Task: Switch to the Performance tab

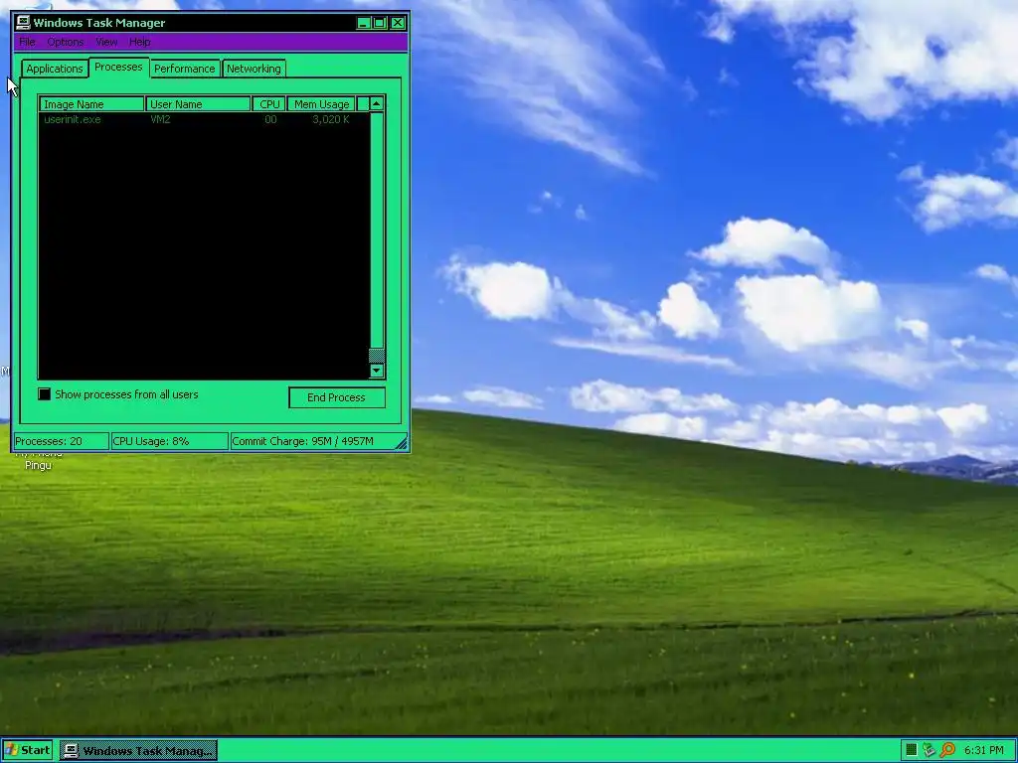Action: pos(184,69)
